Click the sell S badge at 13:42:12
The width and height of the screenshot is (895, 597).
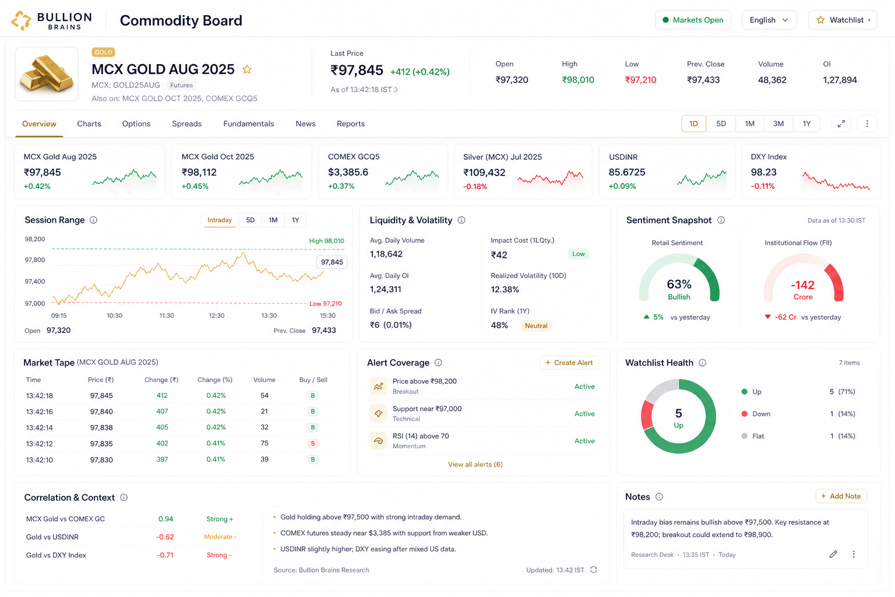click(x=313, y=444)
